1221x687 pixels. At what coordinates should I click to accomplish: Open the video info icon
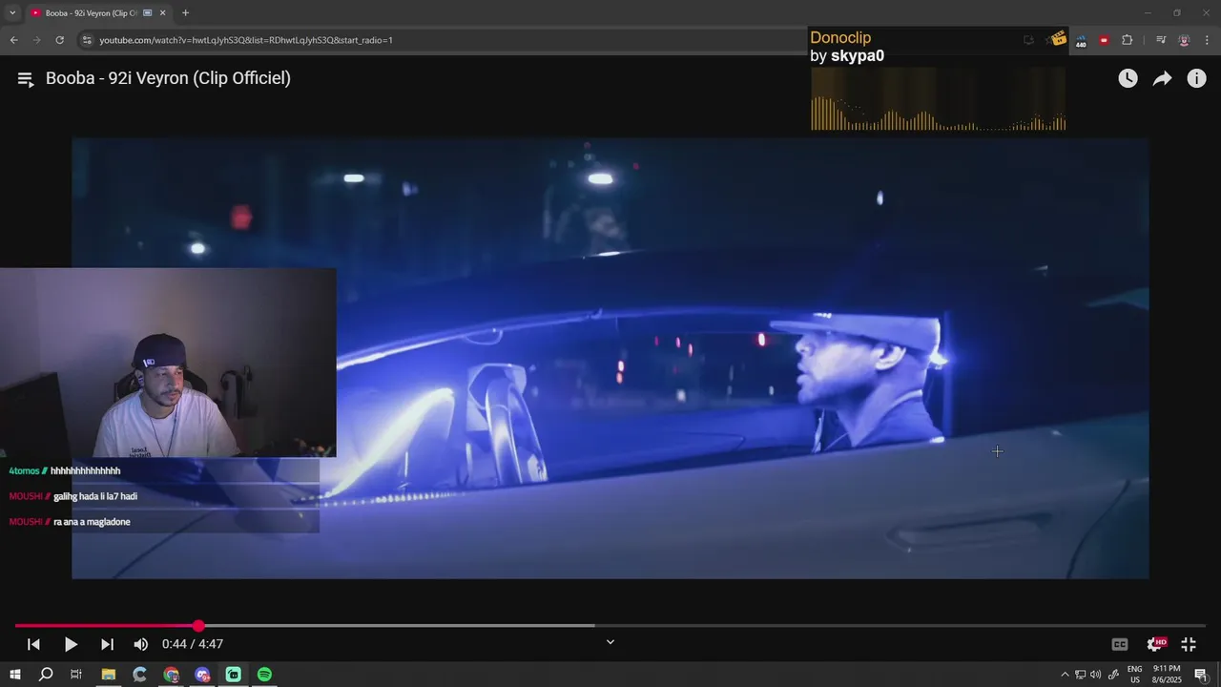click(x=1196, y=79)
